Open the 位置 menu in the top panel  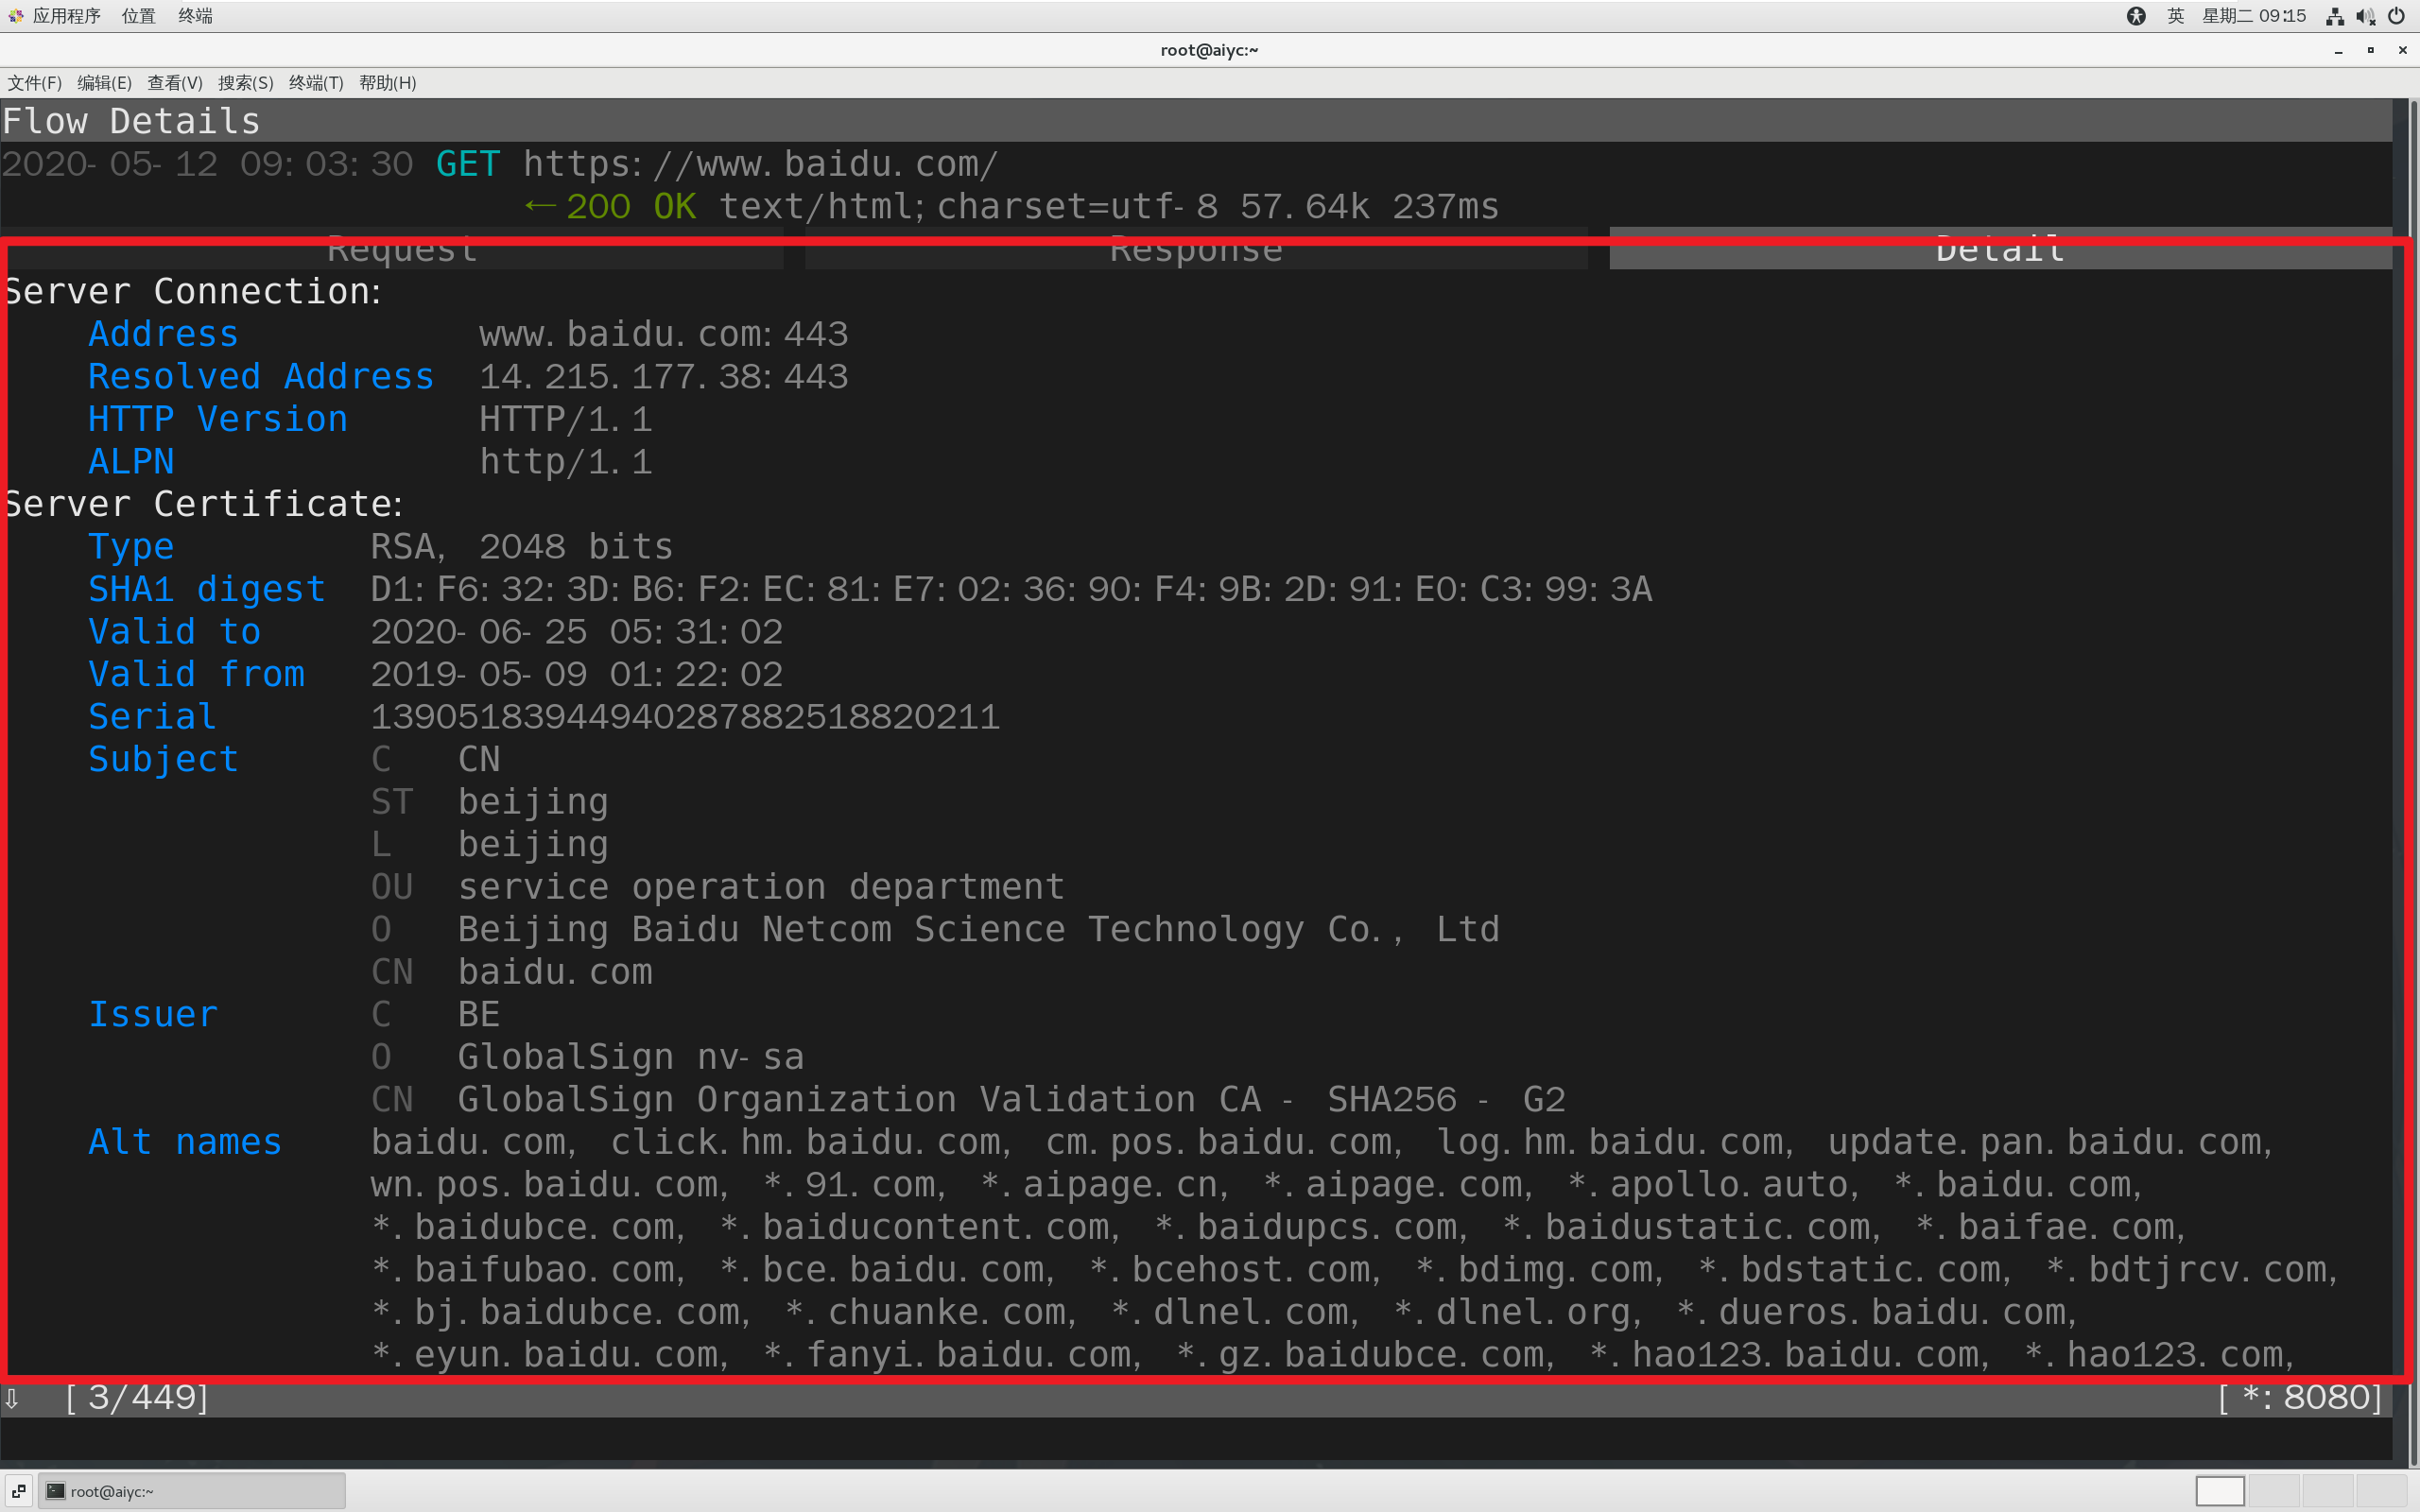tap(138, 16)
